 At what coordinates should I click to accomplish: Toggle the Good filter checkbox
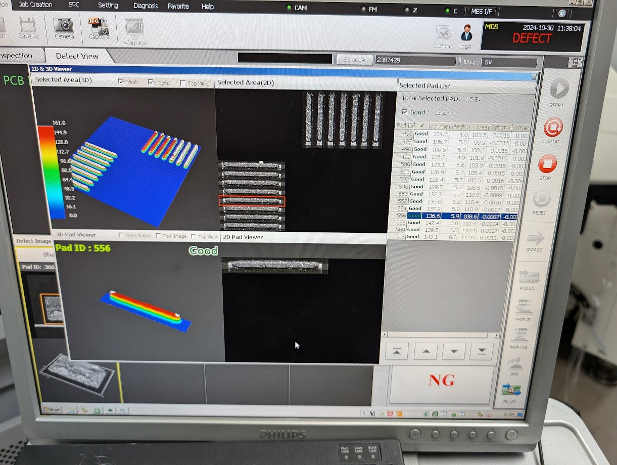[405, 112]
